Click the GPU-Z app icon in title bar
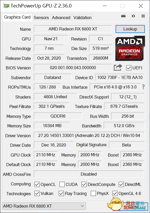The image size is (150, 213). pos(6,6)
